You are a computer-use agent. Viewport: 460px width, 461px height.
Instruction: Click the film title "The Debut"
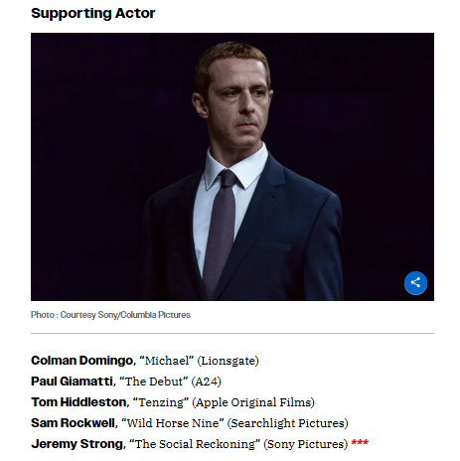(153, 382)
